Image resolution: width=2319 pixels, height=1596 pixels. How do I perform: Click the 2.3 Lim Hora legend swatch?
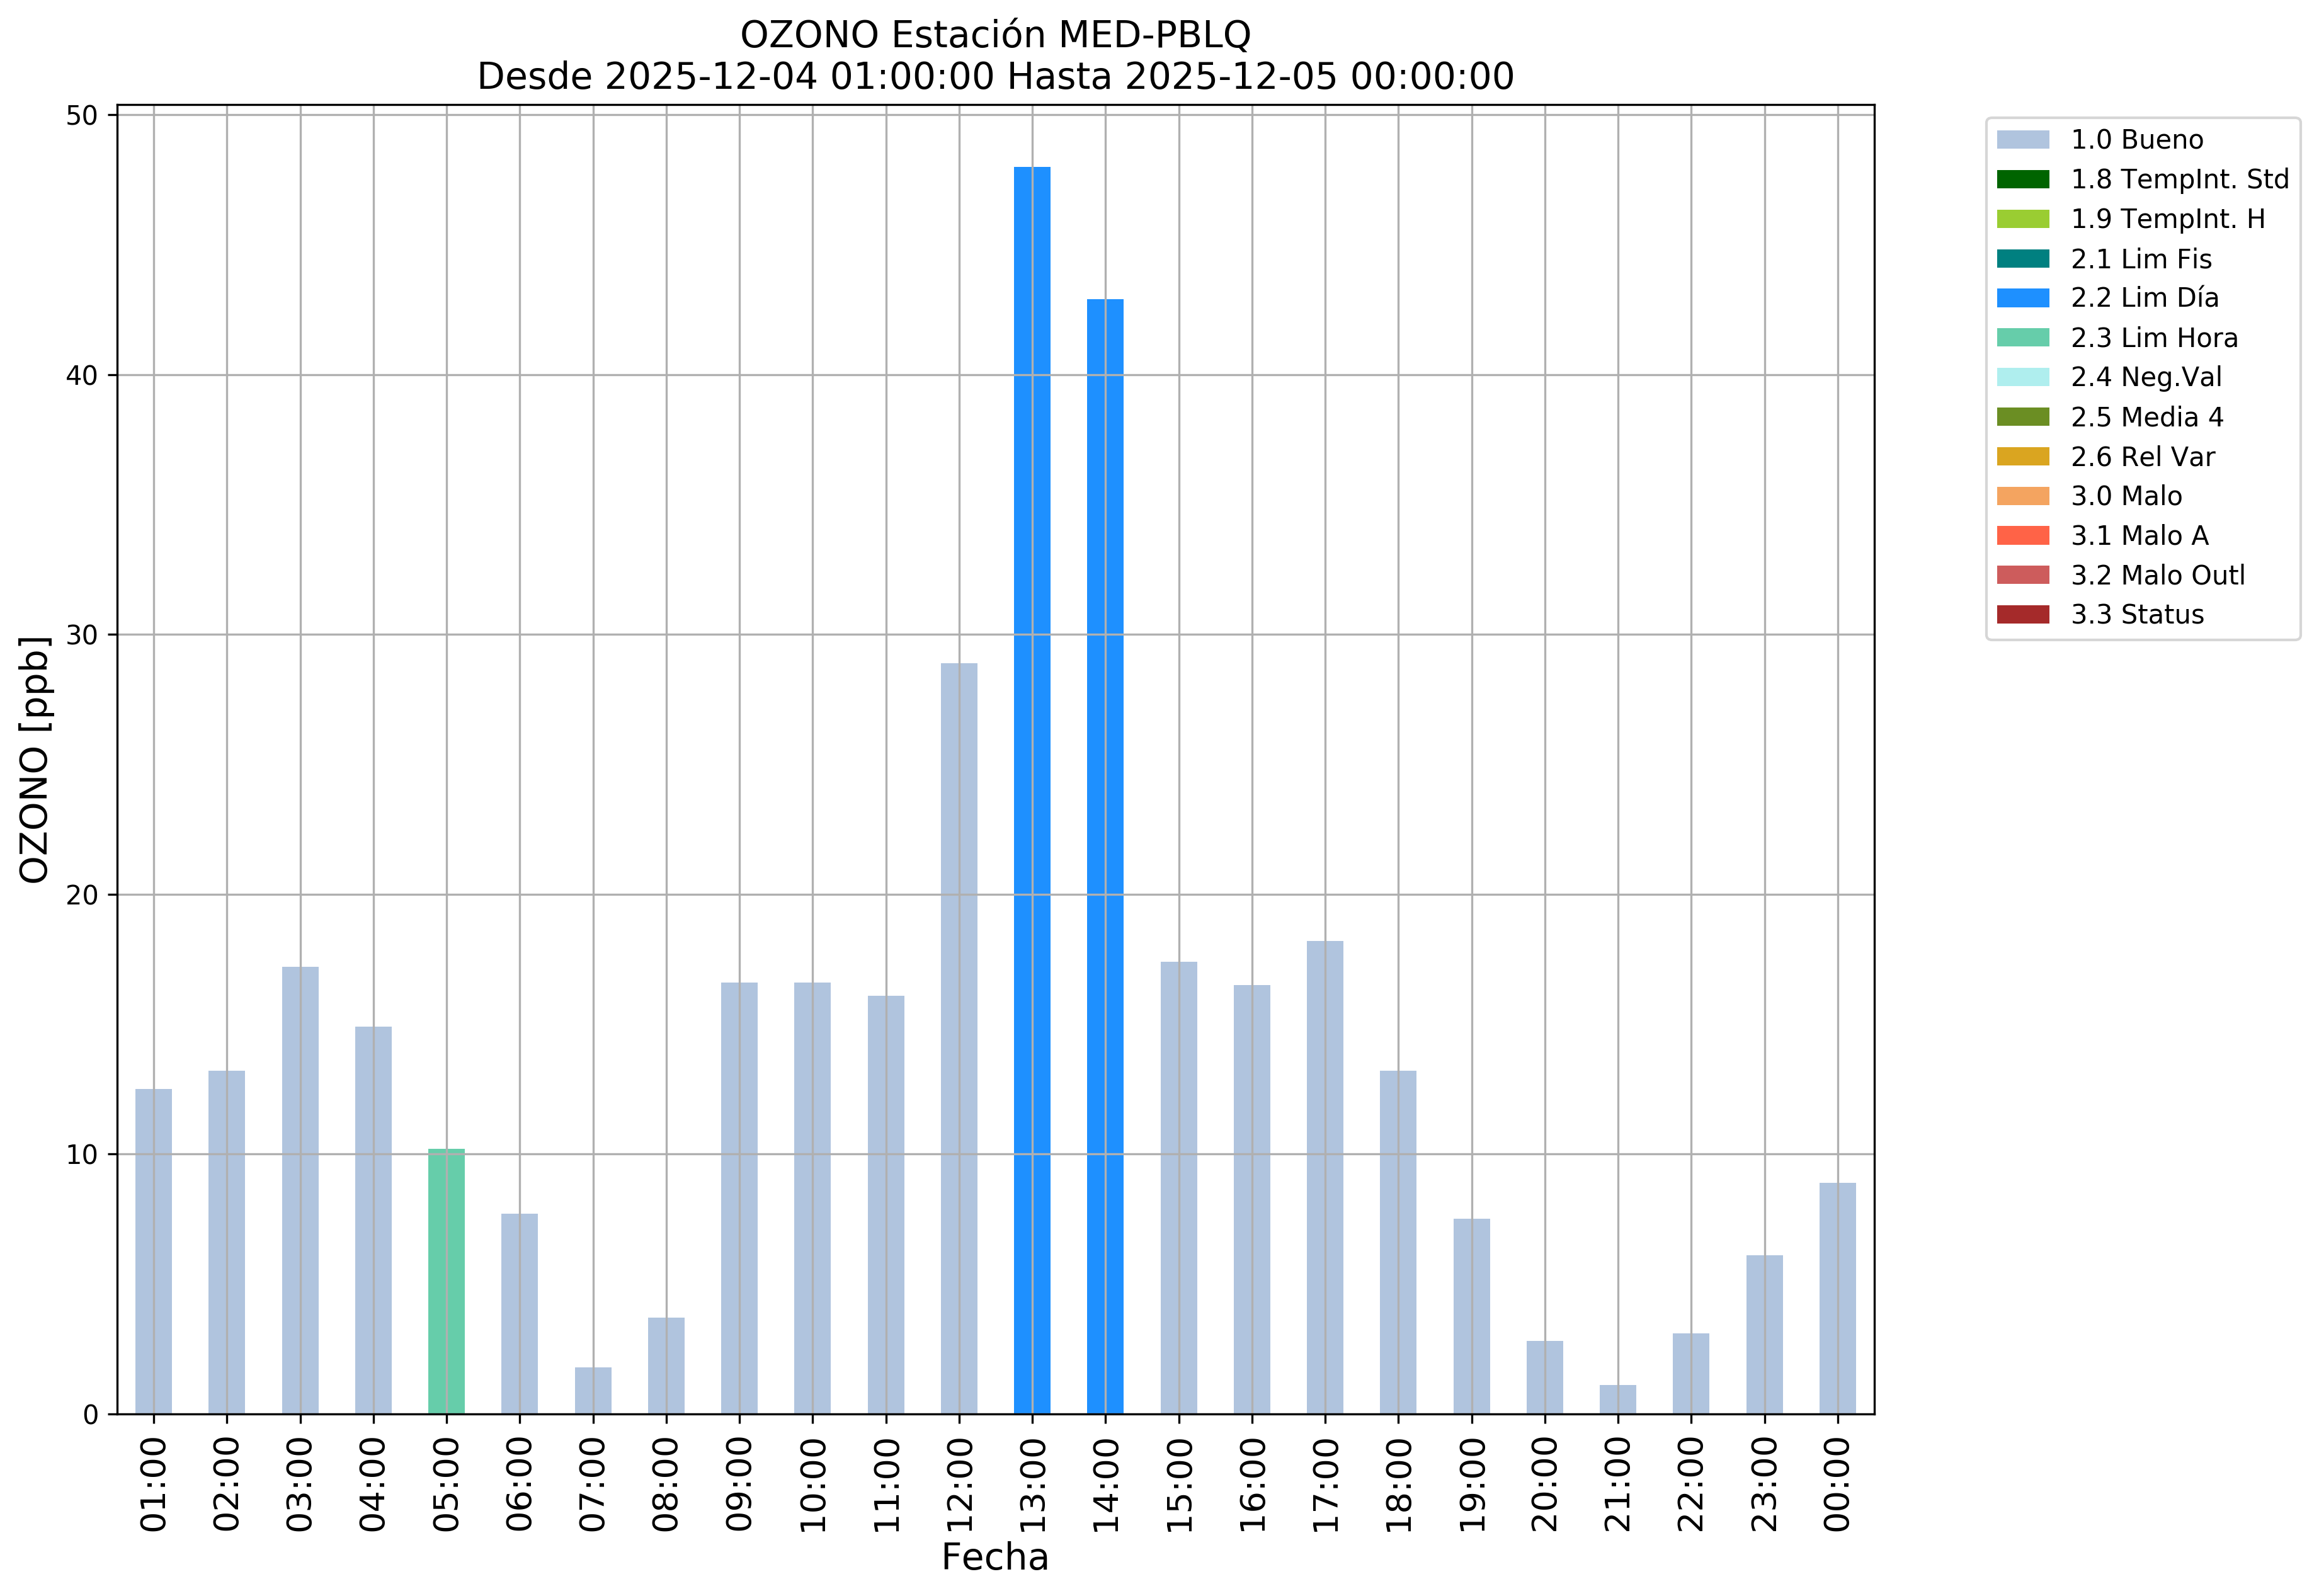(x=2022, y=338)
